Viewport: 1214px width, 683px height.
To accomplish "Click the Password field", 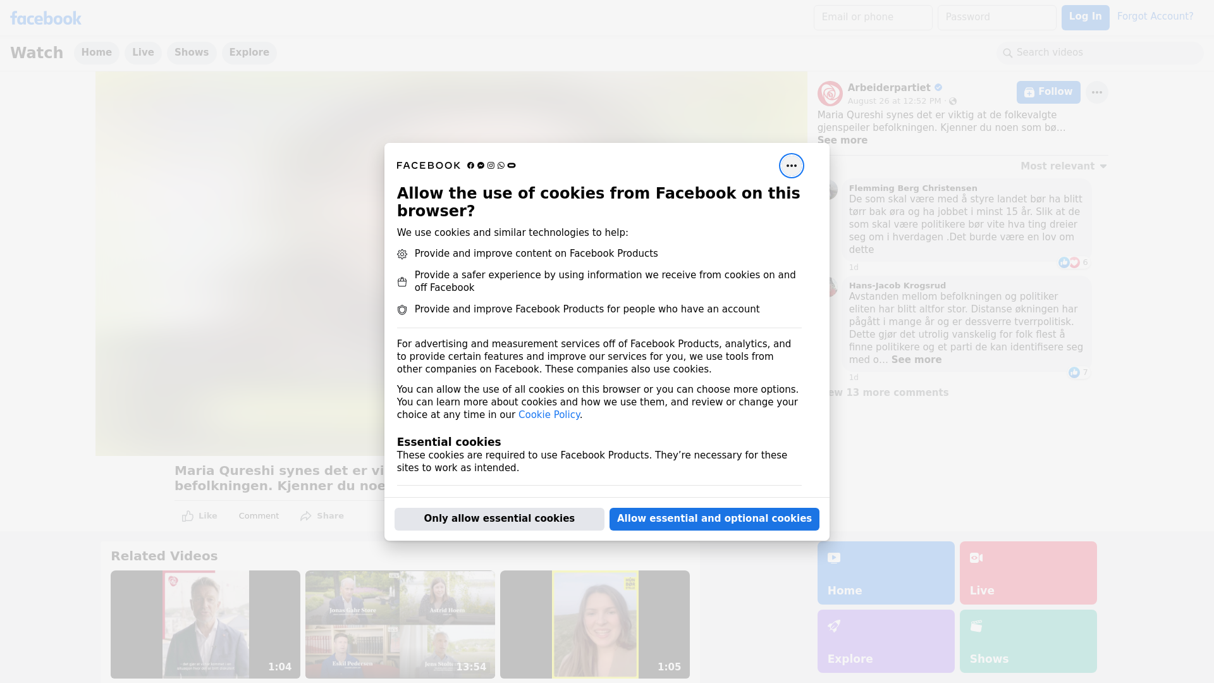I will pos(996,18).
